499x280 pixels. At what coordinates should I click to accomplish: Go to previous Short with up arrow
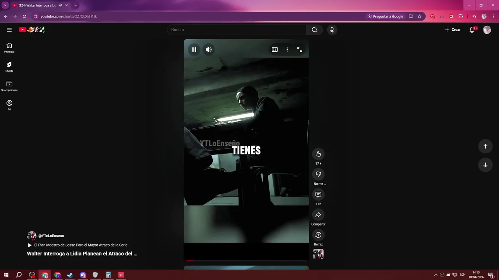pos(485,146)
